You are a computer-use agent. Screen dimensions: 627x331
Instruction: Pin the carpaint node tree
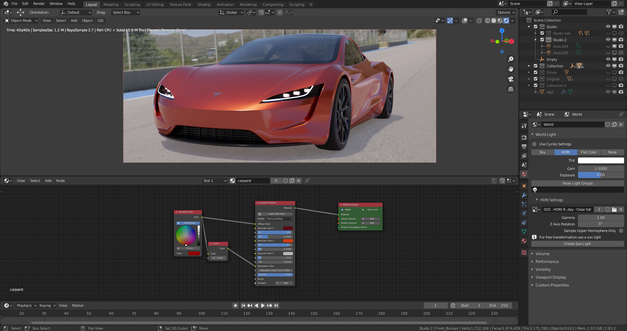tap(307, 181)
